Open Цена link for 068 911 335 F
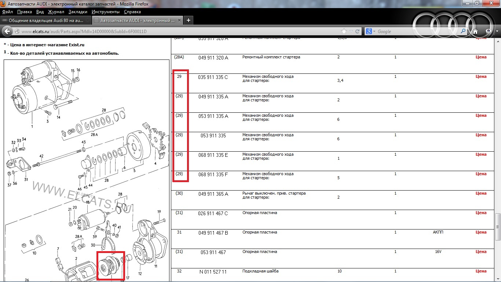Viewport: 501px width, 282px height. pyautogui.click(x=481, y=174)
